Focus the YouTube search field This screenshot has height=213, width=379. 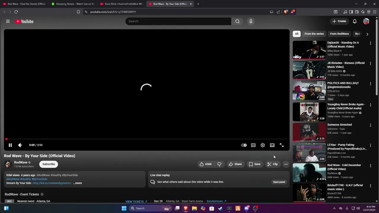(178, 21)
